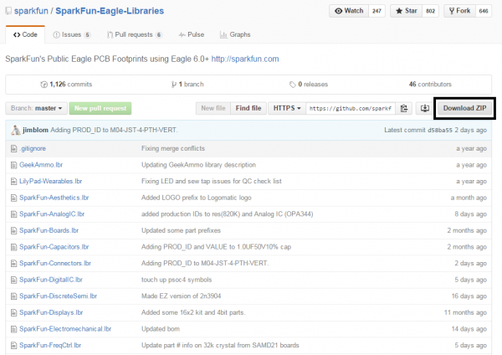
Task: Click commit message Updated bom
Action: (x=161, y=329)
